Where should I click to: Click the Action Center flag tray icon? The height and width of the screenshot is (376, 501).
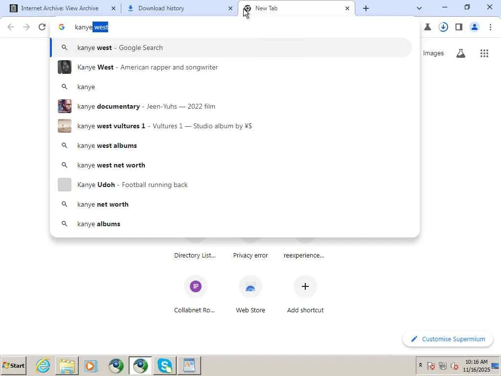431,365
